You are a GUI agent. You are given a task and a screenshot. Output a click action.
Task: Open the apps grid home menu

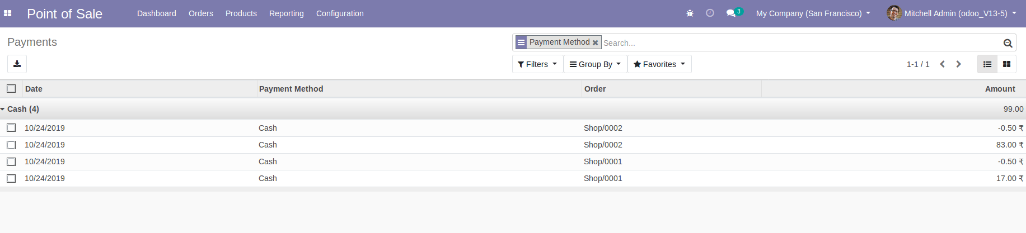[x=8, y=13]
